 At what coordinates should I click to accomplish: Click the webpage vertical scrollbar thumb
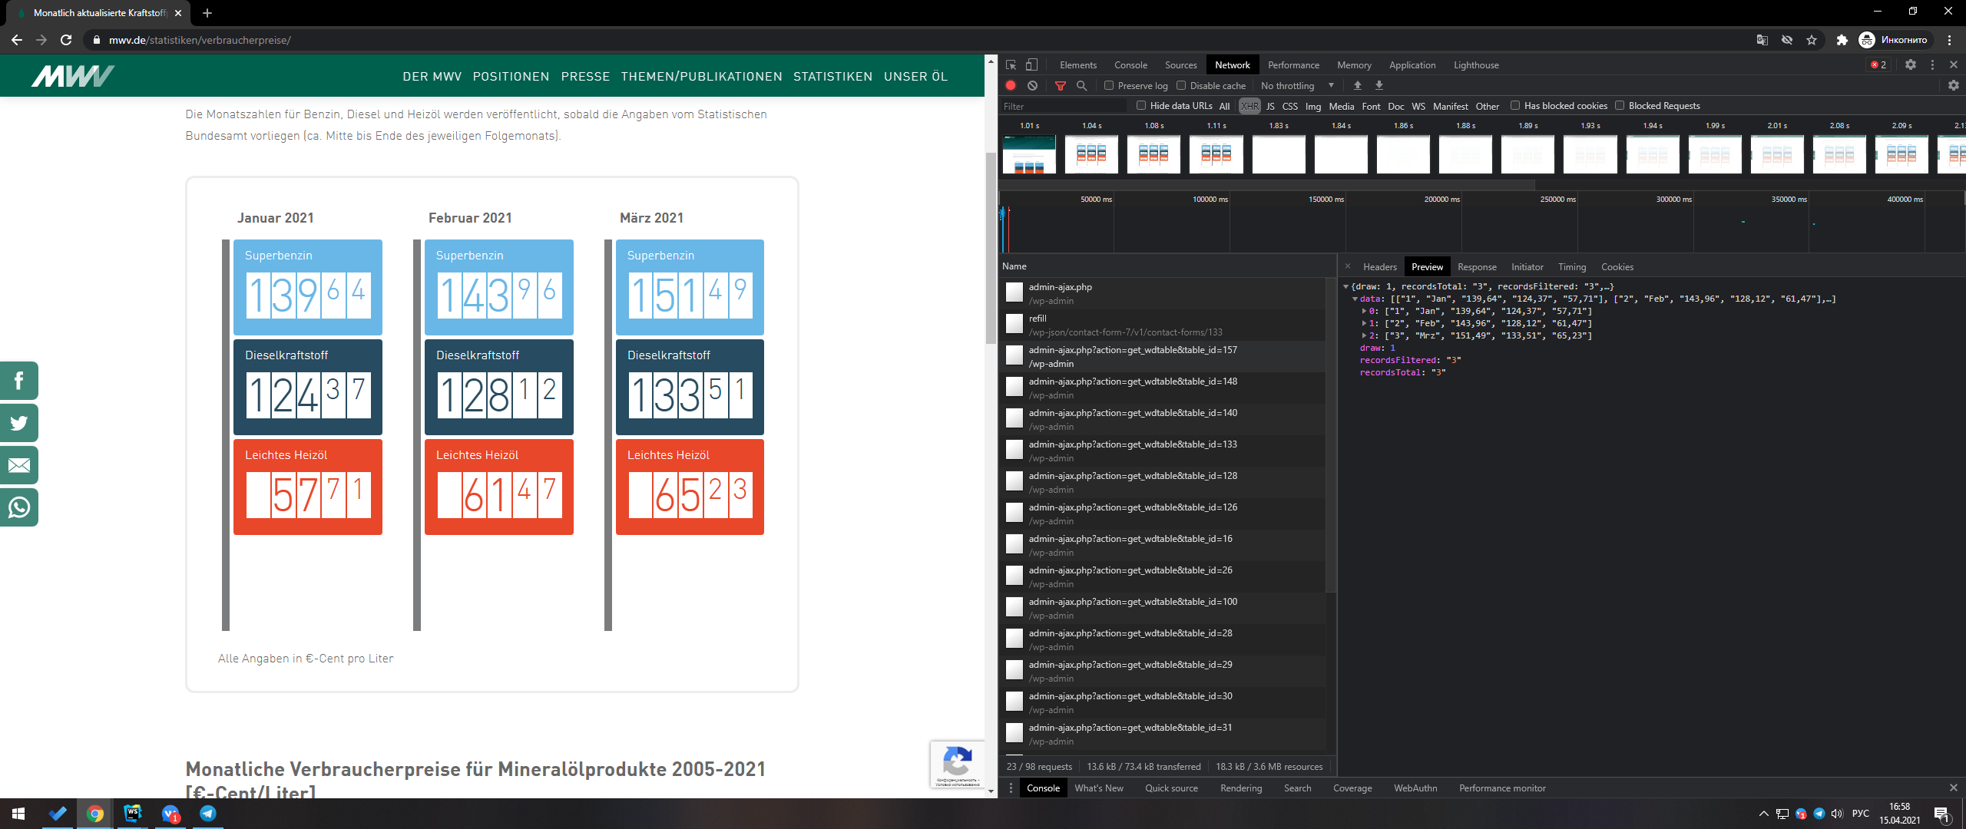click(991, 247)
